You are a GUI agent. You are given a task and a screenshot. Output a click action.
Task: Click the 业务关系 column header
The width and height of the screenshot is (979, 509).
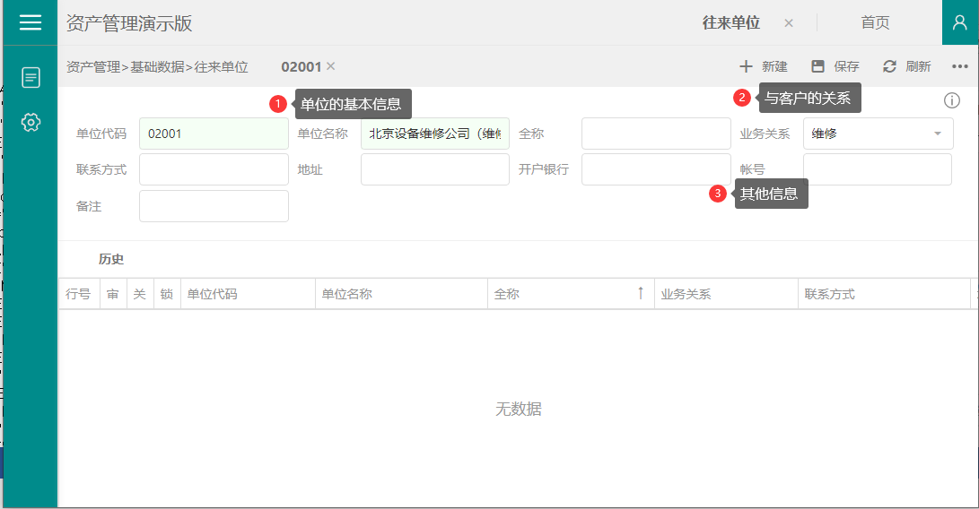tap(686, 294)
